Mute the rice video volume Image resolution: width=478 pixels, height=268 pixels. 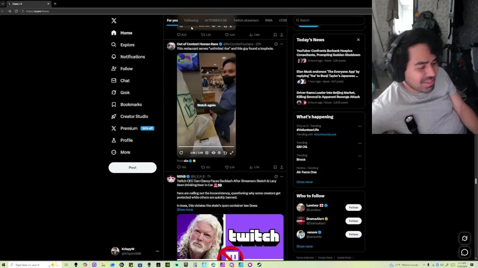(213, 153)
